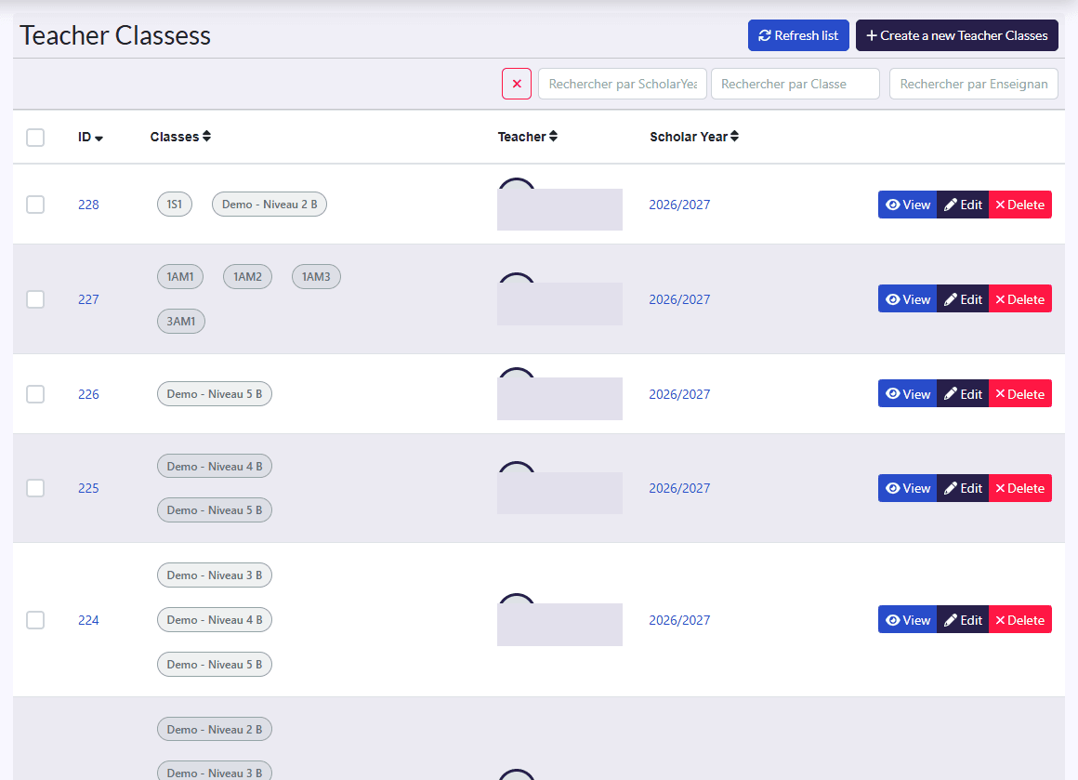Image resolution: width=1078 pixels, height=780 pixels.
Task: Click the 1AM2 class tag
Action: [247, 277]
